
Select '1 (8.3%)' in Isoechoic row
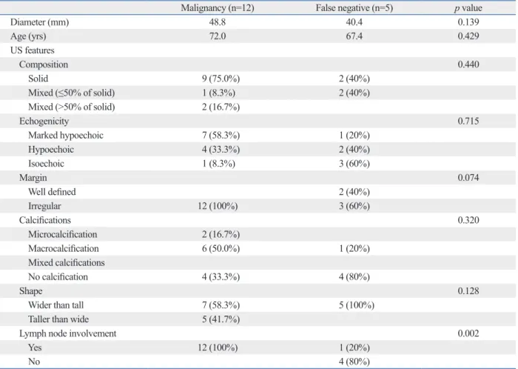(218, 164)
